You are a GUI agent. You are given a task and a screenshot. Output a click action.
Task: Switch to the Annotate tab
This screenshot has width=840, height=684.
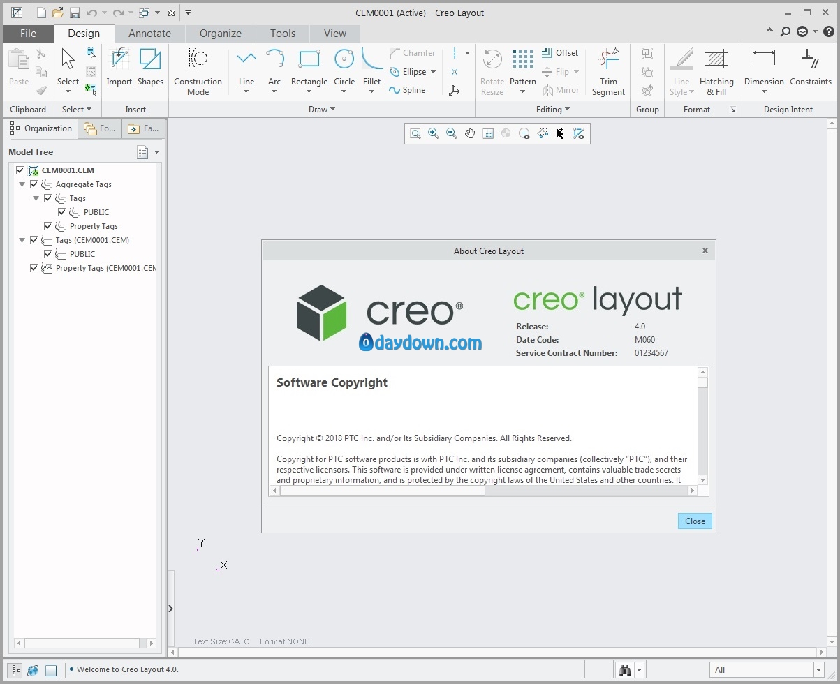[149, 34]
